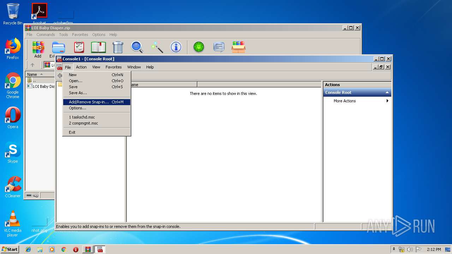Click the Comment speech bubble icon in WinRAR
452x254 pixels.
(x=219, y=47)
